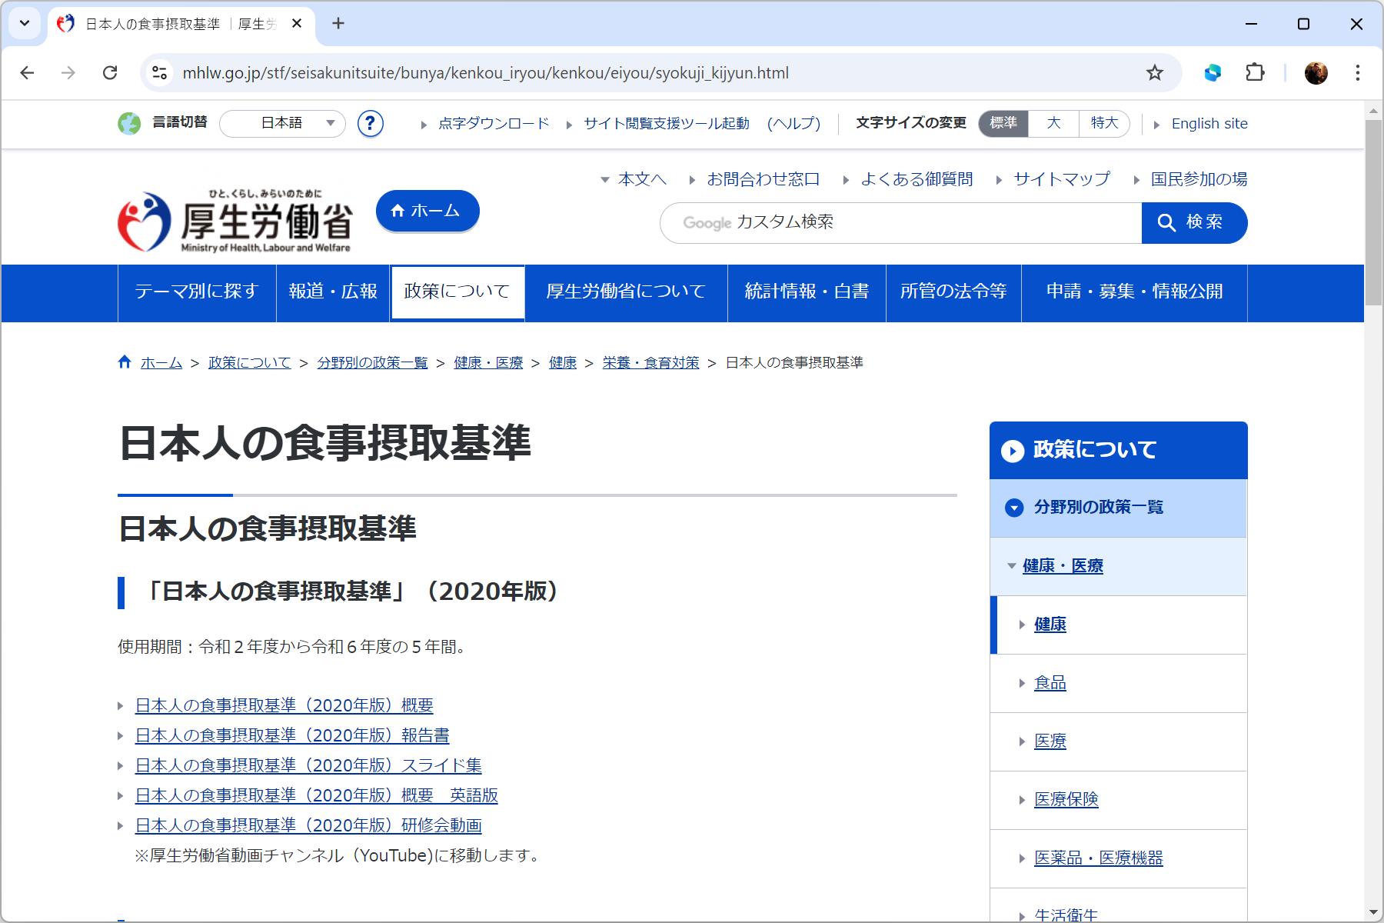The height and width of the screenshot is (923, 1384).
Task: Set text size to 標準
Action: point(1003,123)
